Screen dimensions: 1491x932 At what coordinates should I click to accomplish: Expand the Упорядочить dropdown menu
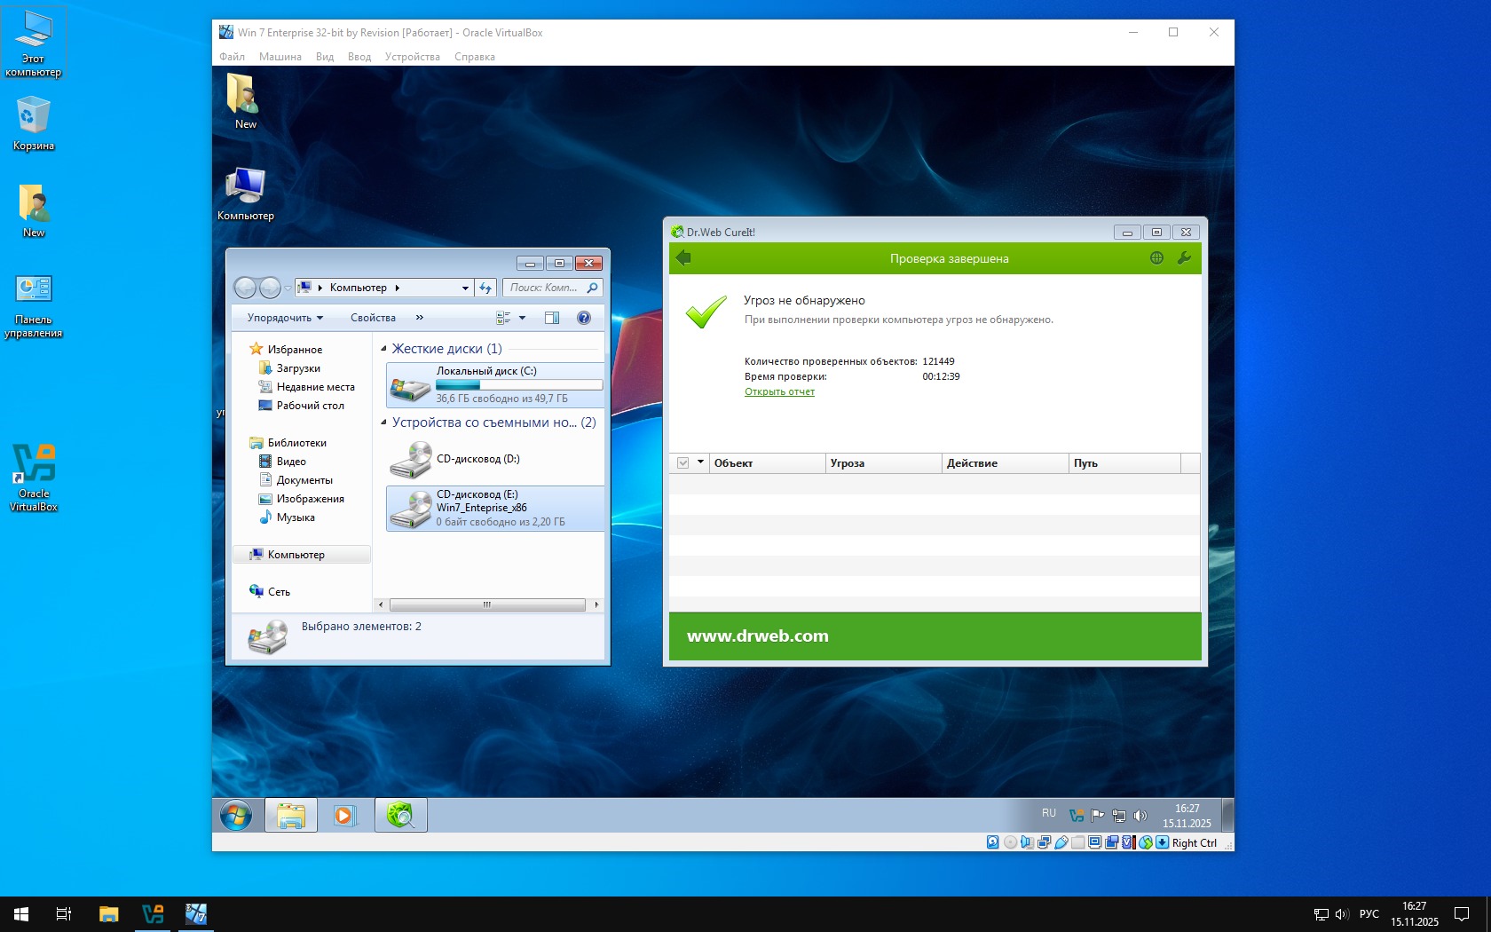(x=285, y=318)
